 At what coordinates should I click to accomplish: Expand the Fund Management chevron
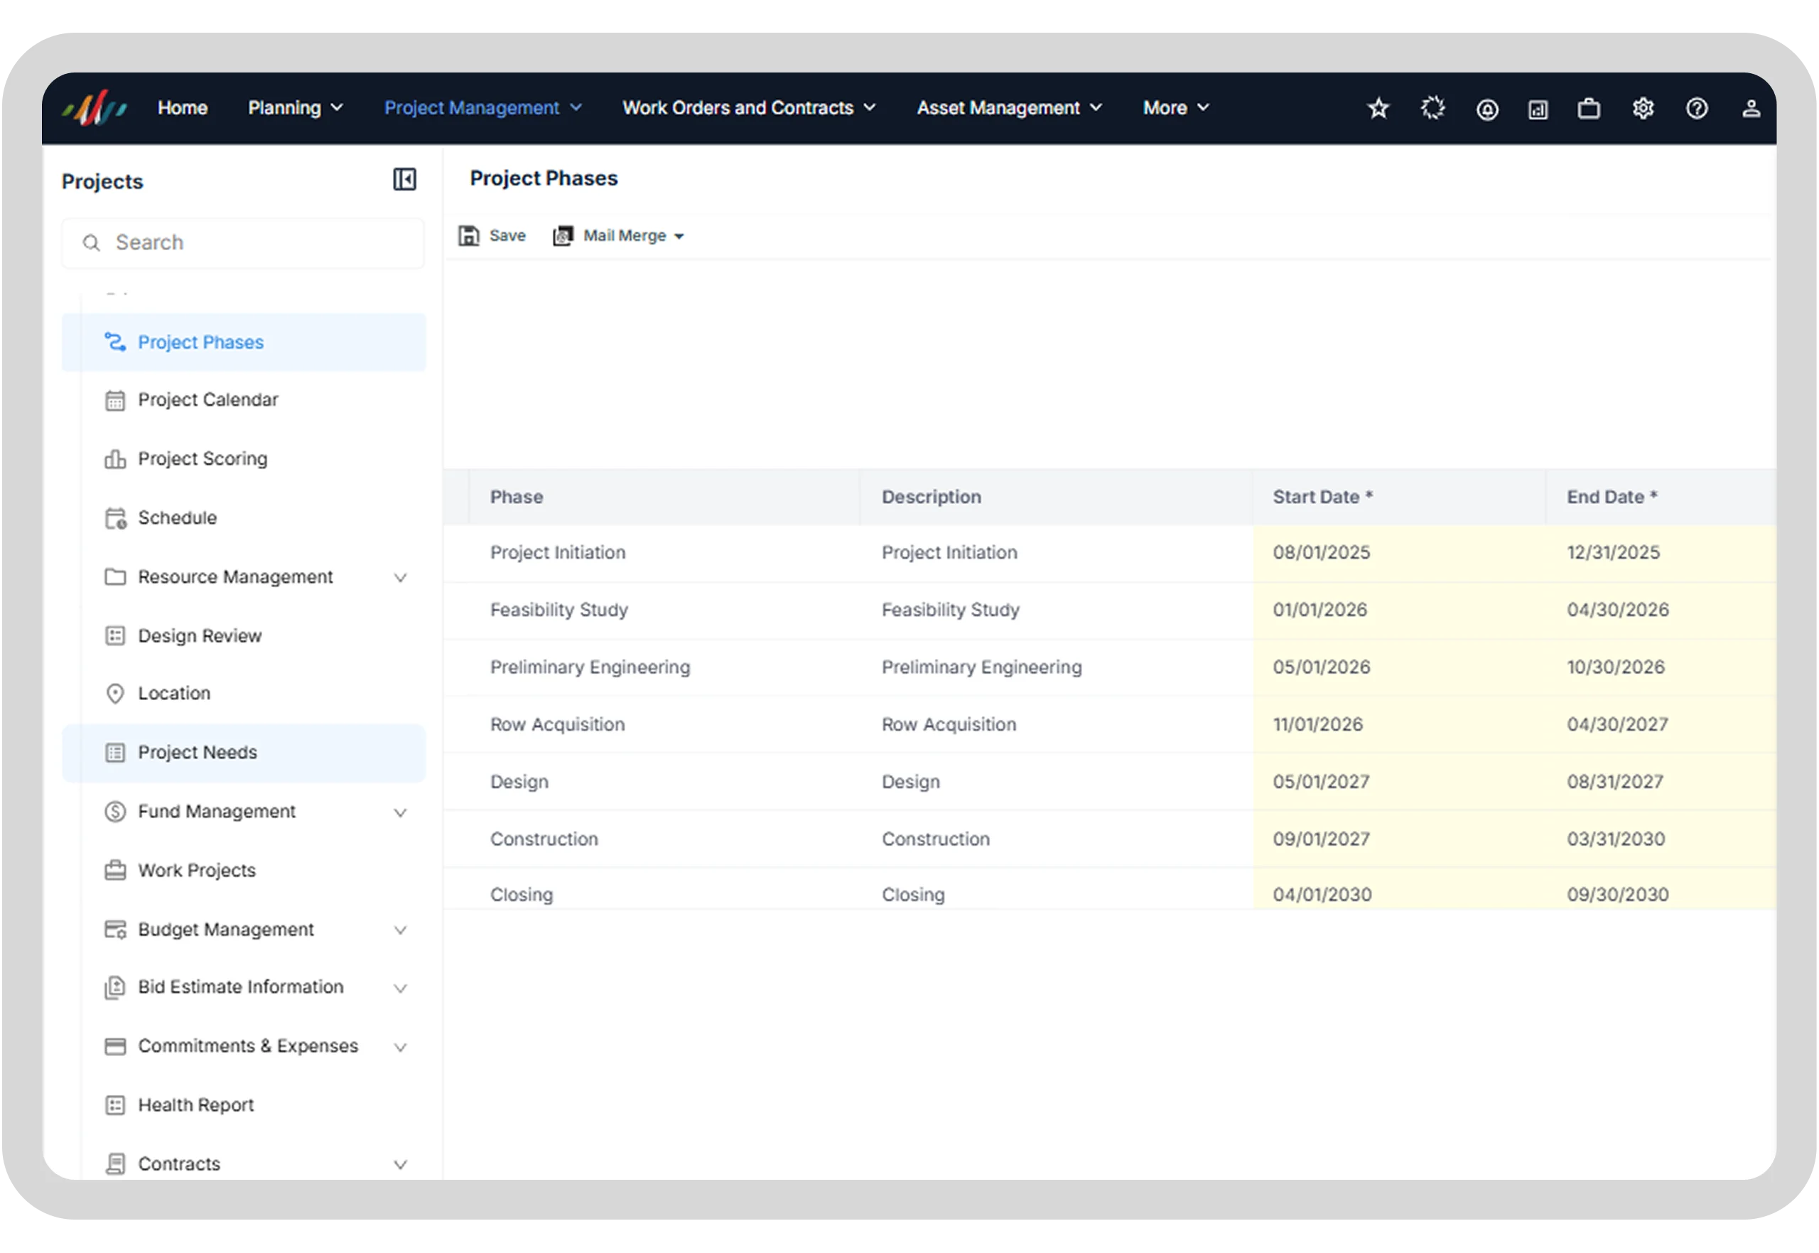[400, 812]
